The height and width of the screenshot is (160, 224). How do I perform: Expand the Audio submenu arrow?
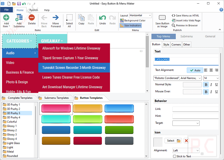point(35,53)
